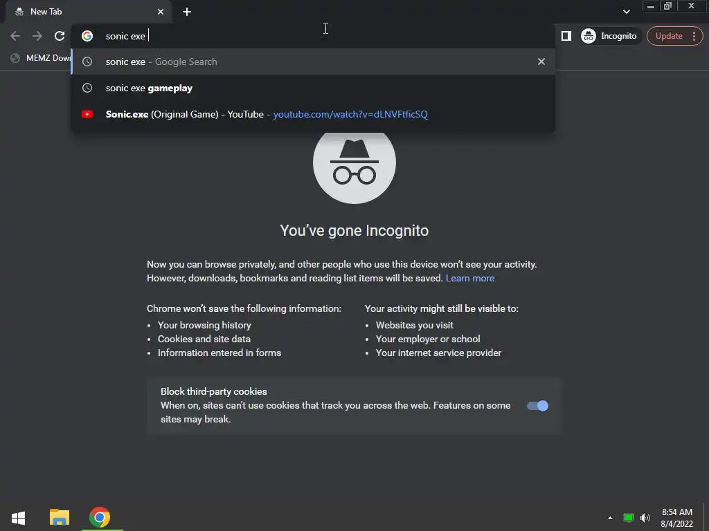Choose the 'sonic exe gameplay' suggestion
709x531 pixels.
coord(313,88)
